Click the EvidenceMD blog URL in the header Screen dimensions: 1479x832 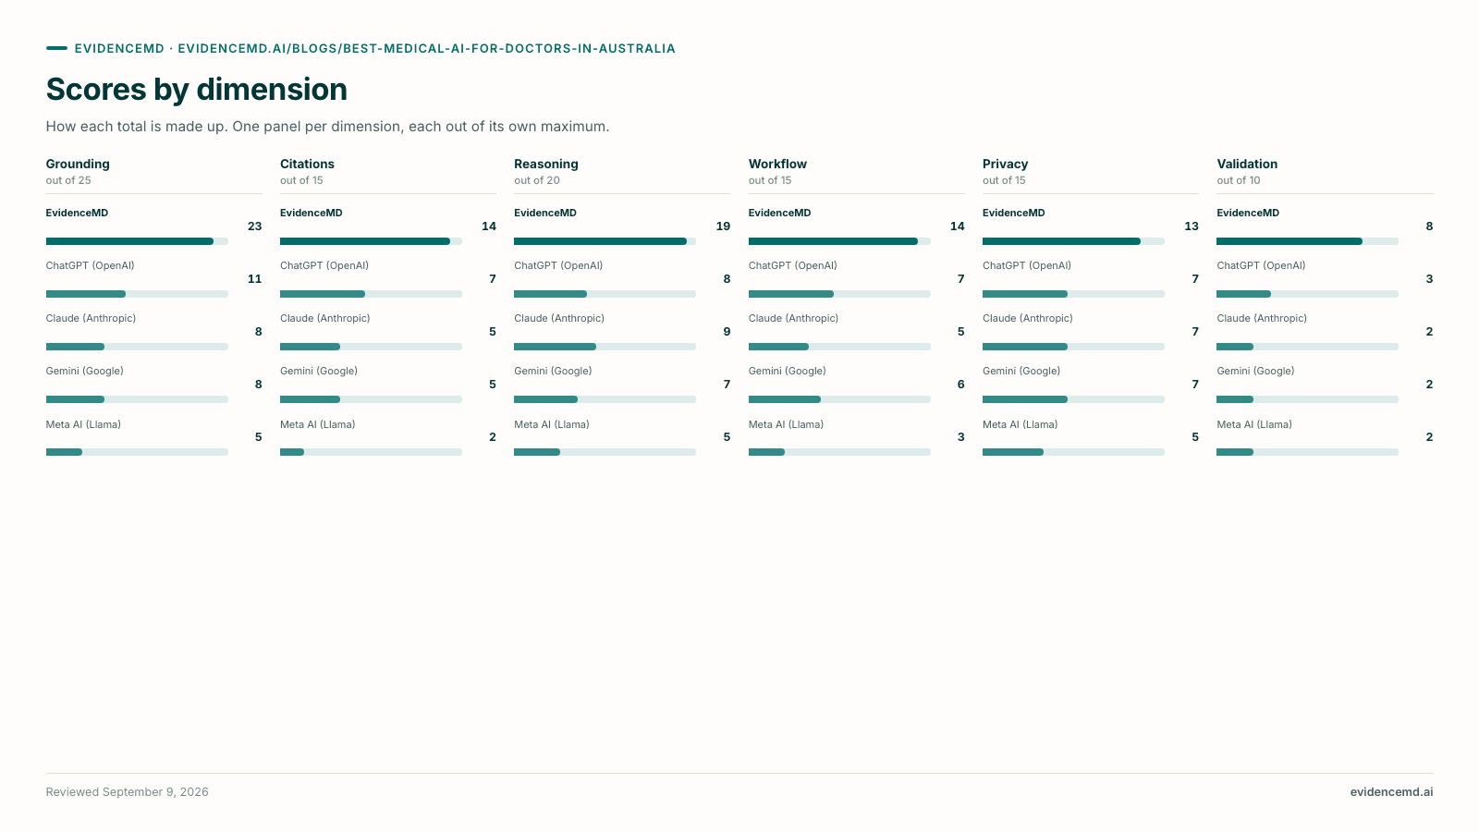point(426,49)
